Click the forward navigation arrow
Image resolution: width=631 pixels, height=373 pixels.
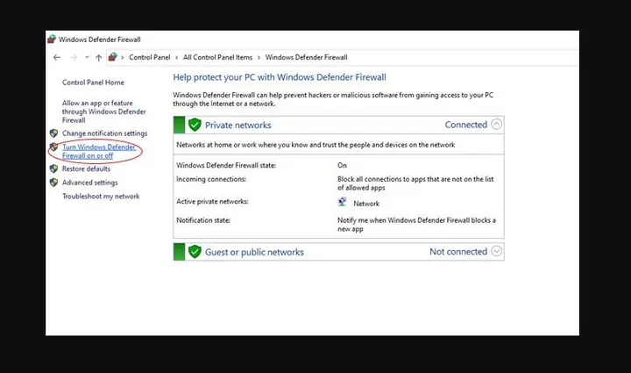pyautogui.click(x=74, y=58)
